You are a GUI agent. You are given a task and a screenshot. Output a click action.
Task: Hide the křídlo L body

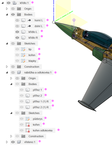(x=17, y=32)
